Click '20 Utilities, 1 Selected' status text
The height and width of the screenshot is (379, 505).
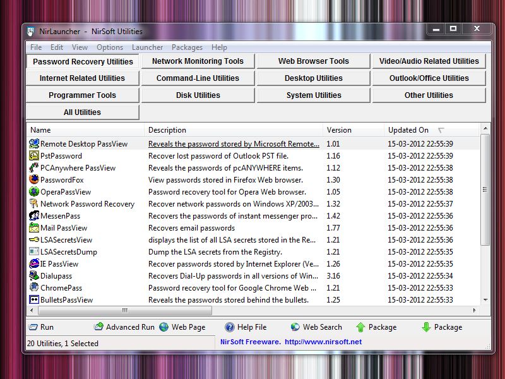point(62,344)
